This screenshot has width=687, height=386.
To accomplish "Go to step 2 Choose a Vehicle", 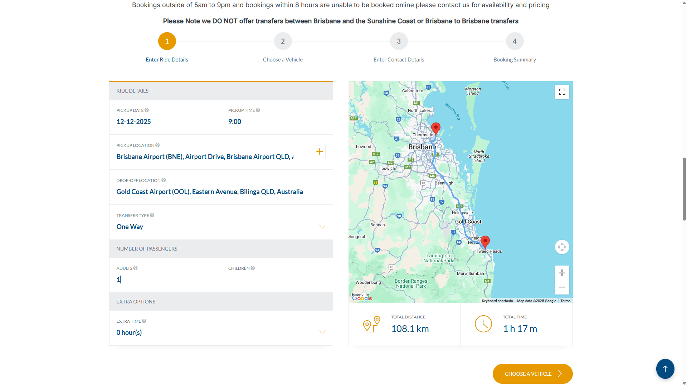I will tap(283, 41).
